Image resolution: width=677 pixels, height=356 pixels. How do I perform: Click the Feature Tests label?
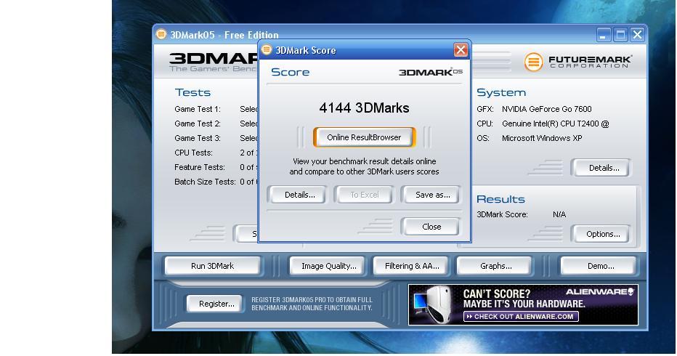pyautogui.click(x=200, y=167)
